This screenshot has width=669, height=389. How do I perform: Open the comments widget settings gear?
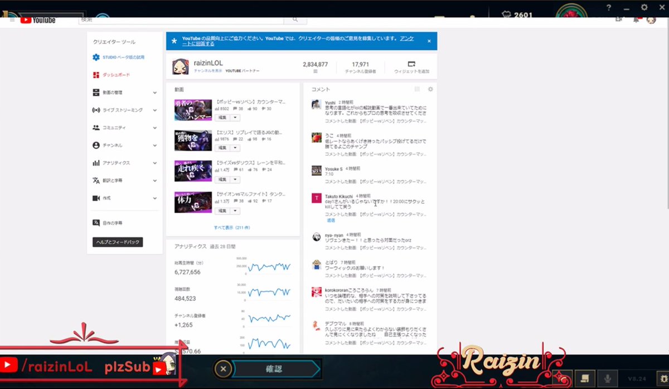(x=430, y=89)
